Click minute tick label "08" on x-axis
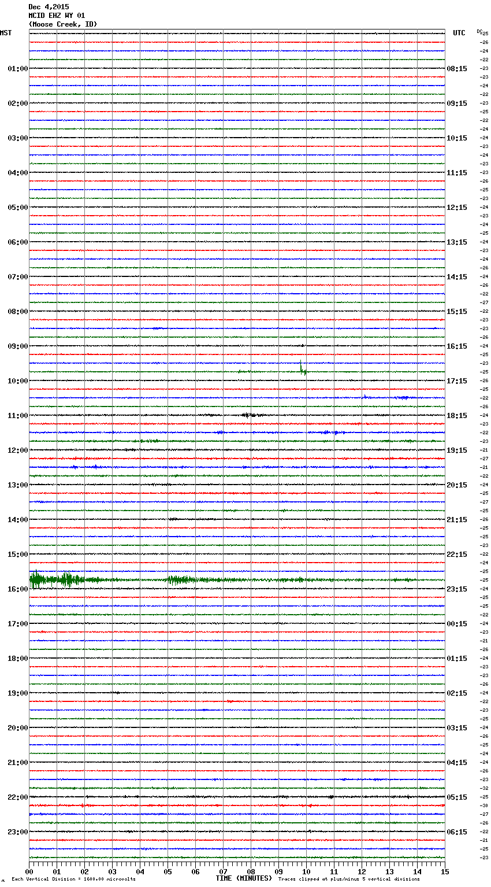Screen dimensions: 491x887 pos(251,871)
